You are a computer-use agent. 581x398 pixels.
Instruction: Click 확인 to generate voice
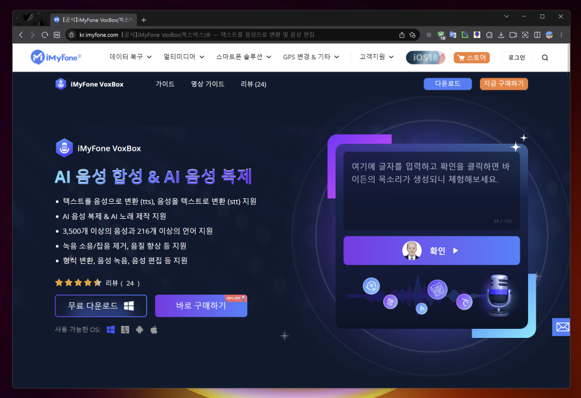point(432,251)
